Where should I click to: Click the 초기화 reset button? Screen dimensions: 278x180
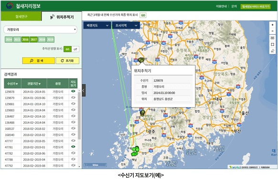[67, 60]
